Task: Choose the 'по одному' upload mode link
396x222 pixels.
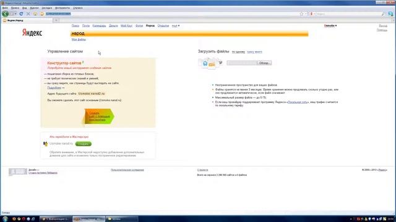Action: click(238, 52)
